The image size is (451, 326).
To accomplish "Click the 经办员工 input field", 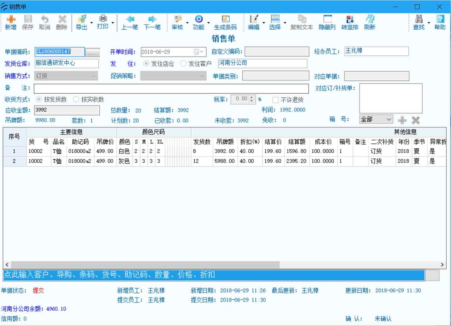I will point(376,51).
